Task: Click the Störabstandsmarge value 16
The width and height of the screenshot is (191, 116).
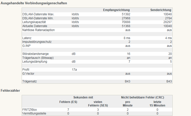Action: click(129, 54)
